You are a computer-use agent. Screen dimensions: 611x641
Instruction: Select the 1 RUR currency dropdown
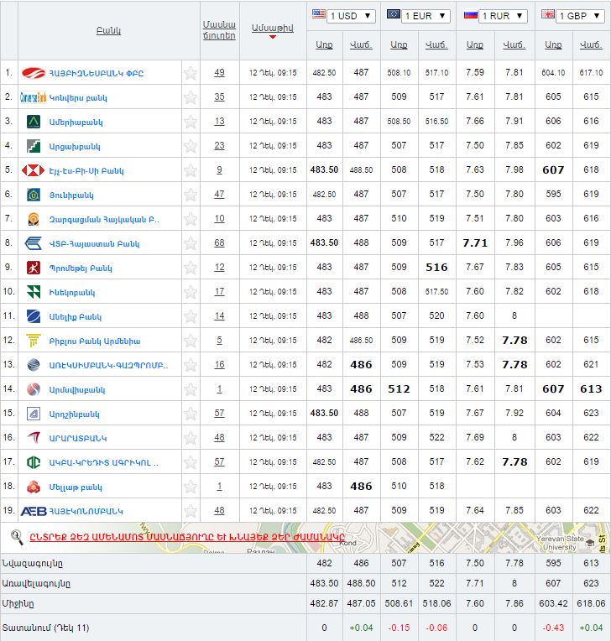coord(495,16)
